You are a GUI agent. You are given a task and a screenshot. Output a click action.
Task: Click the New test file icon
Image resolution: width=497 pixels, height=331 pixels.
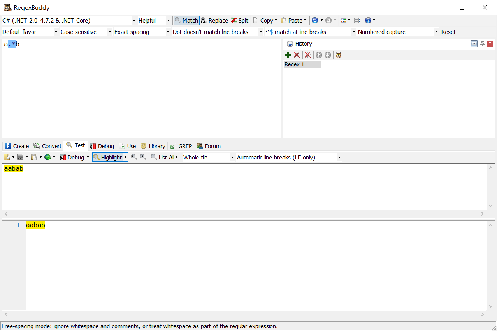[7, 157]
